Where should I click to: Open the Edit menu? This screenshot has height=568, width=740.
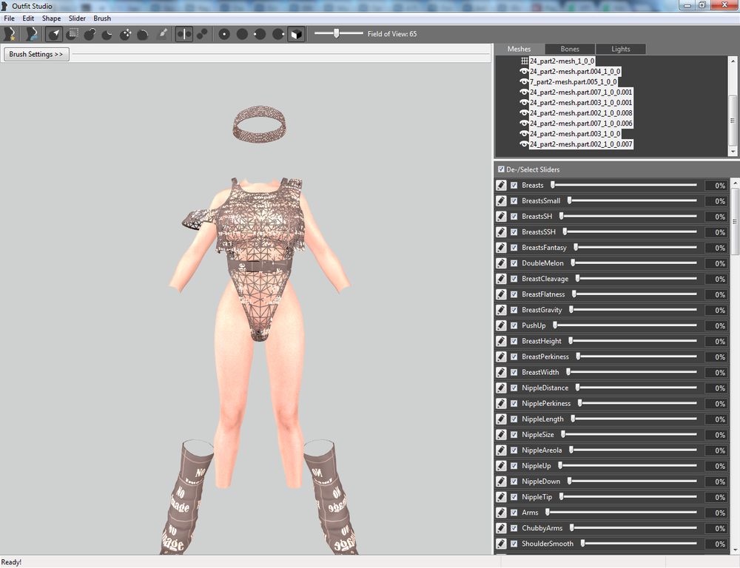[28, 18]
